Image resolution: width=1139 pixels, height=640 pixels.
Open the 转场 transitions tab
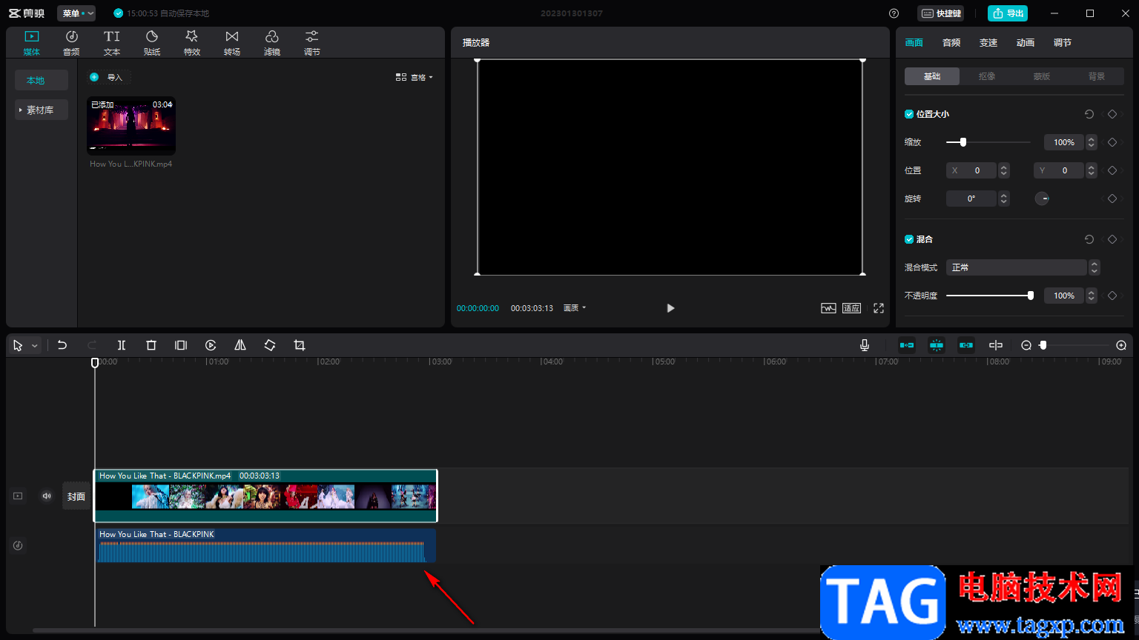232,43
